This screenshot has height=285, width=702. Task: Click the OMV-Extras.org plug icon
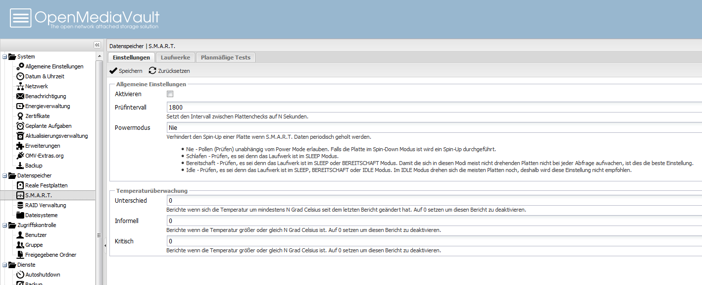point(20,156)
